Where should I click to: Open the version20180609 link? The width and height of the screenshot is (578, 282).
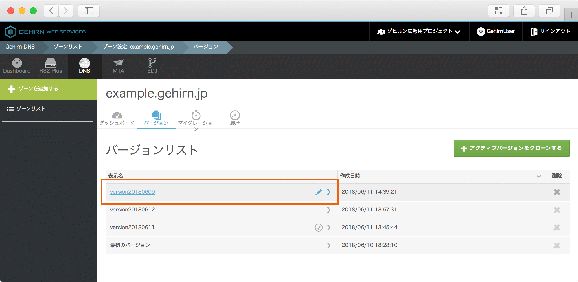click(132, 192)
